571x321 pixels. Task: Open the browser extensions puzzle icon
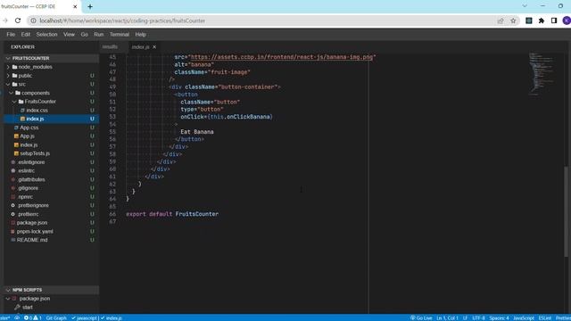pos(542,21)
